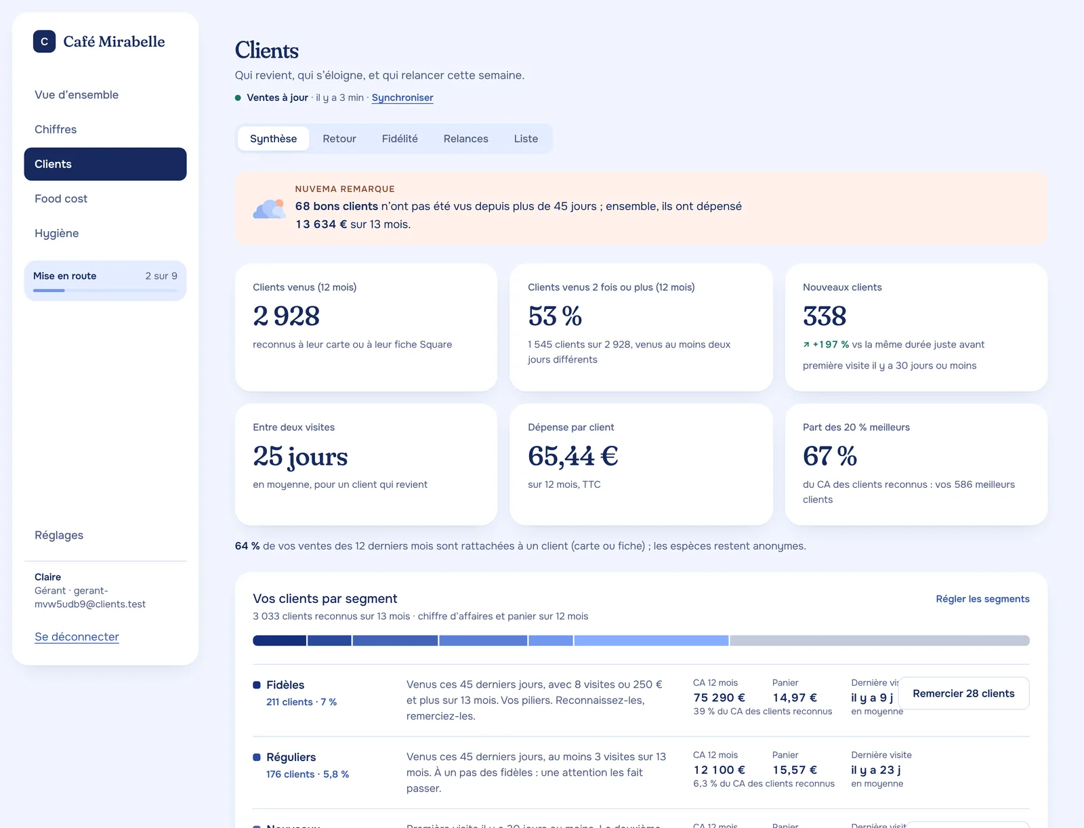1084x828 pixels.
Task: Open the Fidélité tab
Action: [400, 139]
